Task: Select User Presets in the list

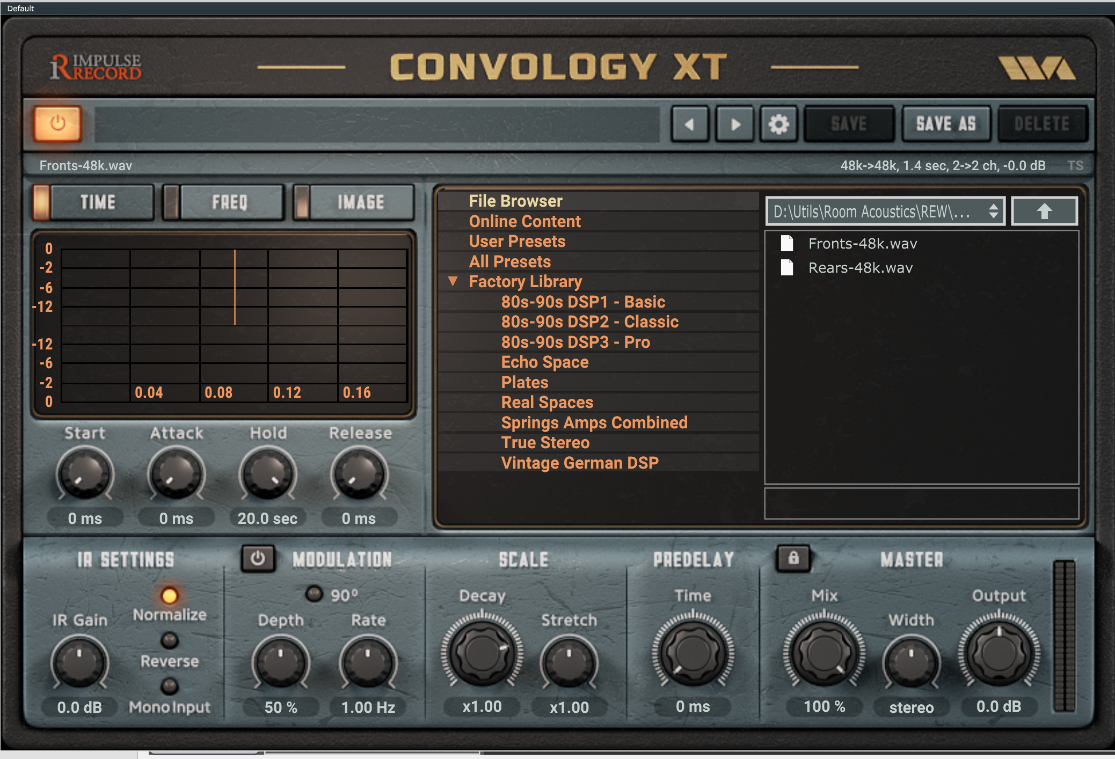Action: pyautogui.click(x=599, y=241)
